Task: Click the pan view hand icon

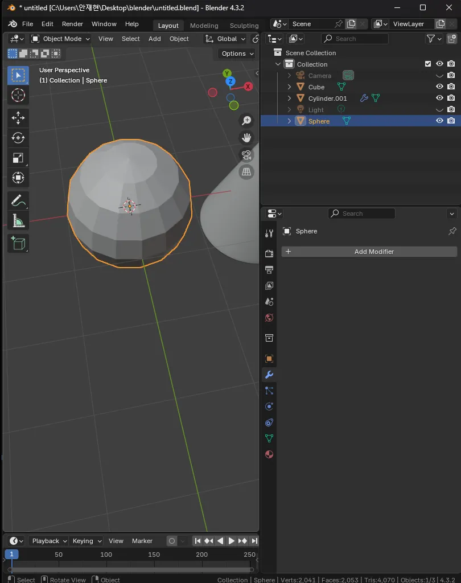Action: pyautogui.click(x=246, y=138)
